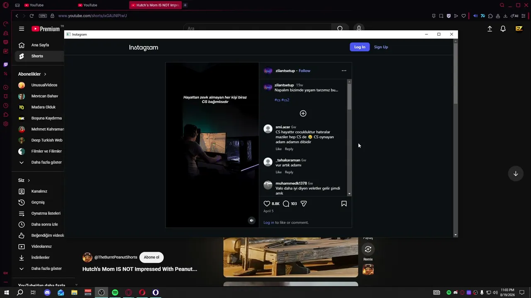Switch to the second YouTube tab

103,5
